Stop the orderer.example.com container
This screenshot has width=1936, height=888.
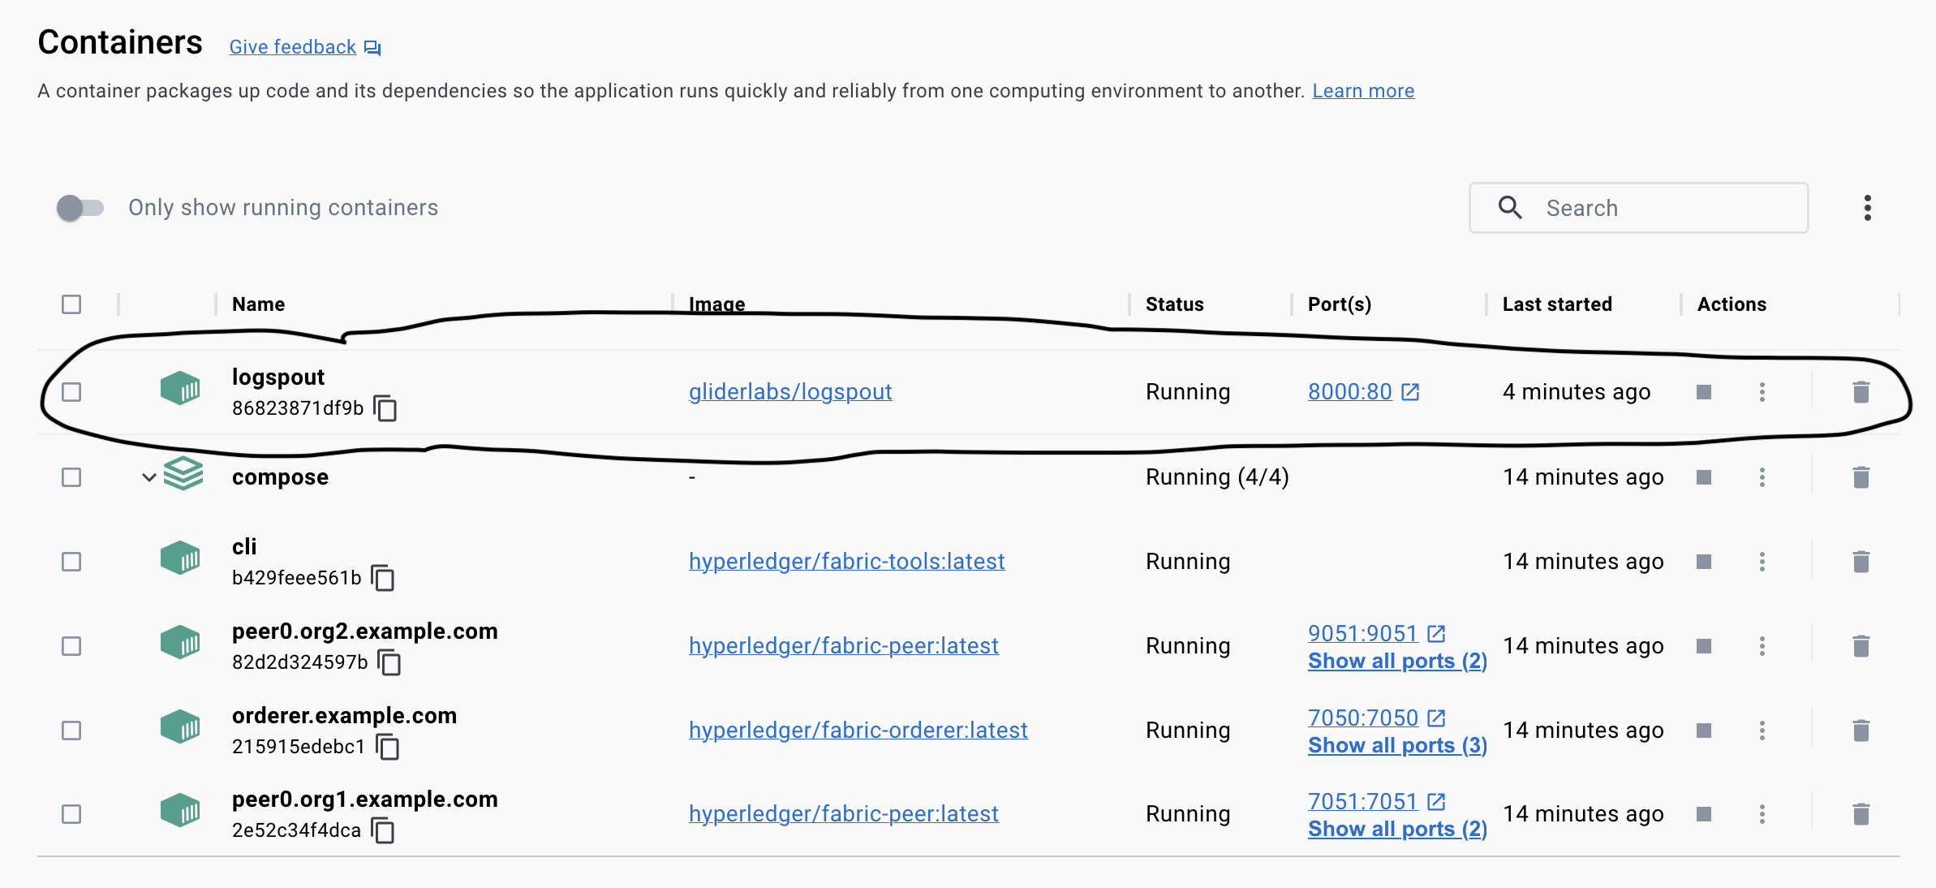pos(1704,731)
